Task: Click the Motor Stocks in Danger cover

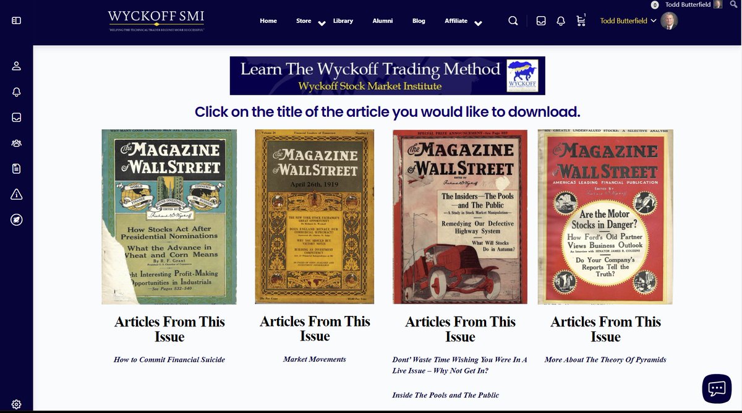Action: (605, 216)
